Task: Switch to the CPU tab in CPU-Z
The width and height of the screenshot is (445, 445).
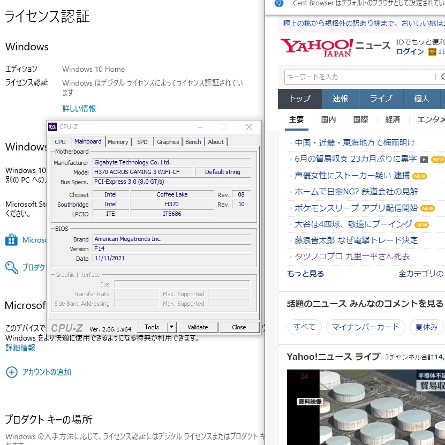Action: coord(60,141)
